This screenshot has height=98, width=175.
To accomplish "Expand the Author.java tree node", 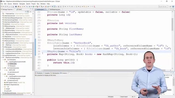I will coord(7,64).
